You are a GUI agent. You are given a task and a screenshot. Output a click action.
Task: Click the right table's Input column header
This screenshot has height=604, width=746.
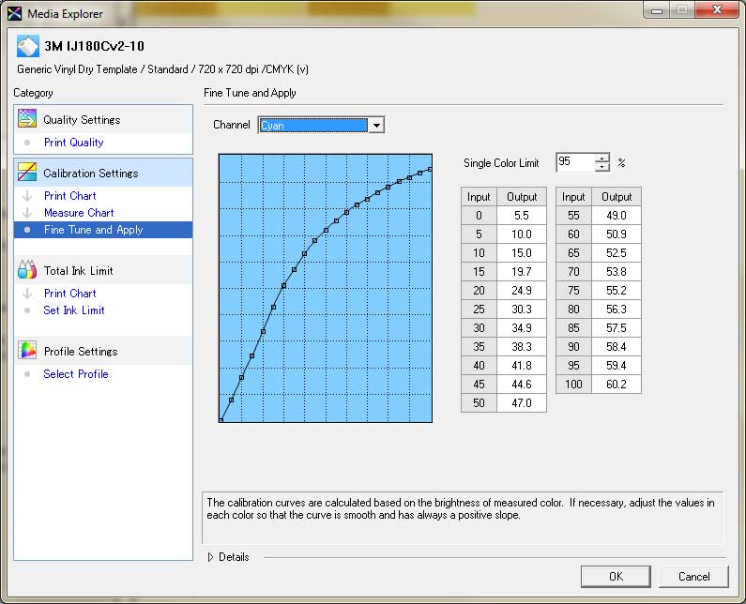pyautogui.click(x=573, y=197)
